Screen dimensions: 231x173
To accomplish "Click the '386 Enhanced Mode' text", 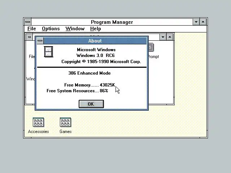I will [x=90, y=73].
